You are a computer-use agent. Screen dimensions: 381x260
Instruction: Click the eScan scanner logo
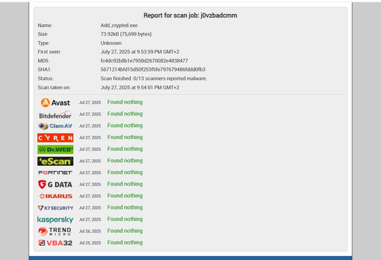(55, 161)
